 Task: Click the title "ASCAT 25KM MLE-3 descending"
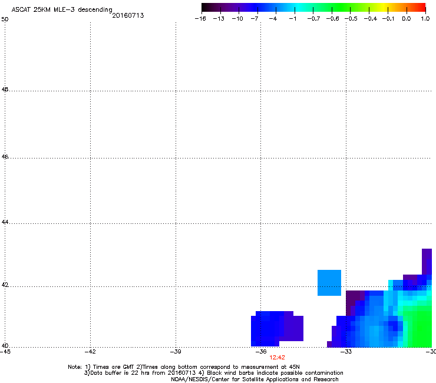pyautogui.click(x=62, y=9)
